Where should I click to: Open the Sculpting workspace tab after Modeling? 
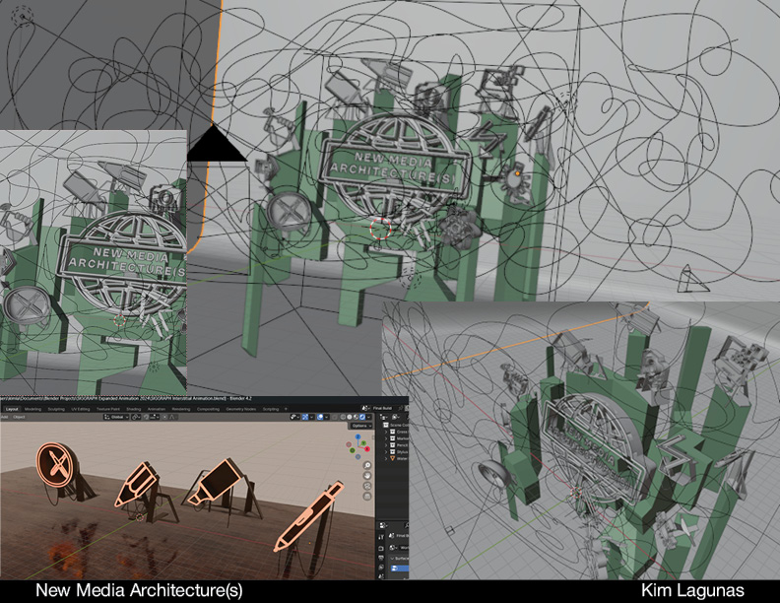(56, 409)
